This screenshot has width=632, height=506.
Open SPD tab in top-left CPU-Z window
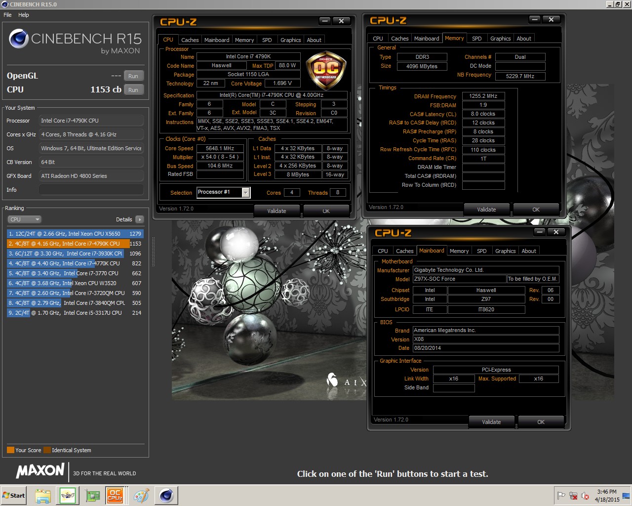(x=267, y=40)
